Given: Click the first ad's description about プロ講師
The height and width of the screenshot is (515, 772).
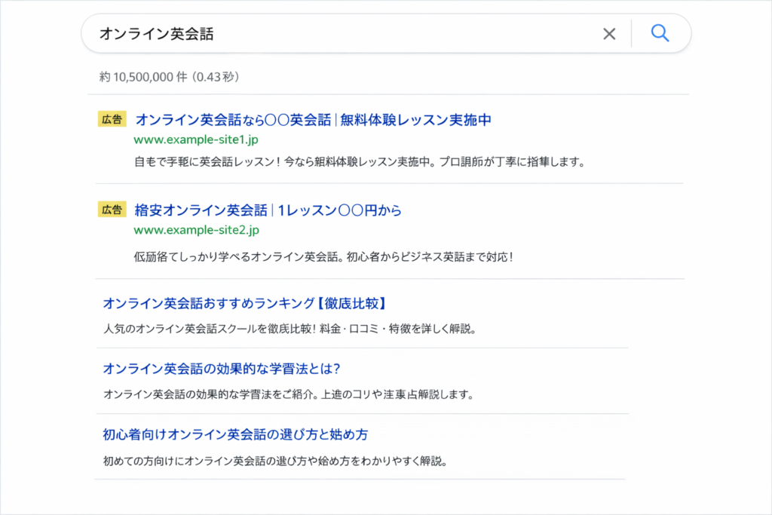Looking at the screenshot, I should [x=359, y=161].
